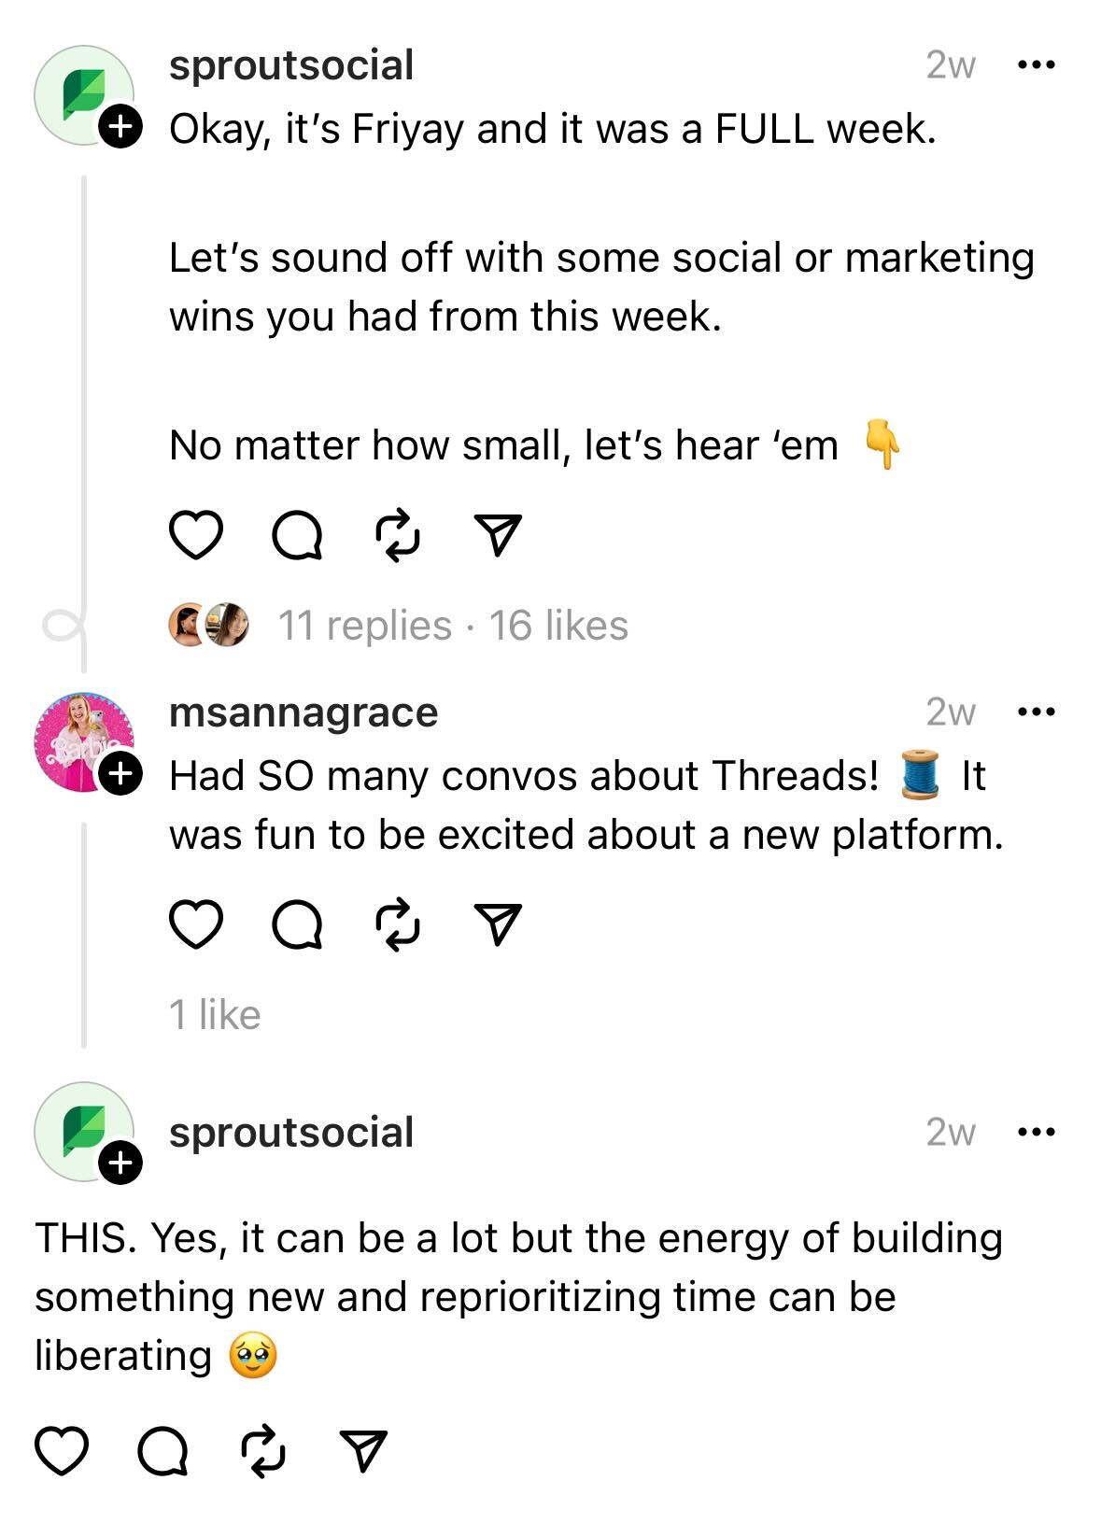Comment on msannagrace's reply
The width and height of the screenshot is (1101, 1523).
click(297, 924)
